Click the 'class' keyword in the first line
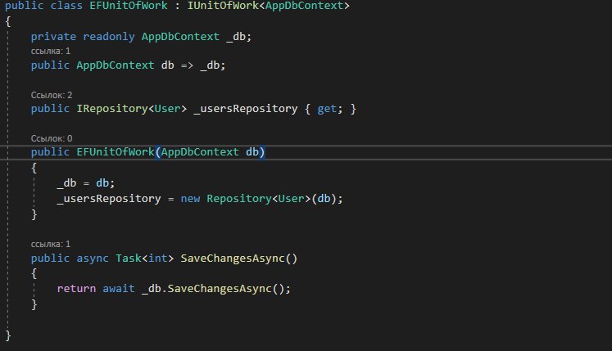Image resolution: width=612 pixels, height=351 pixels. click(x=66, y=6)
